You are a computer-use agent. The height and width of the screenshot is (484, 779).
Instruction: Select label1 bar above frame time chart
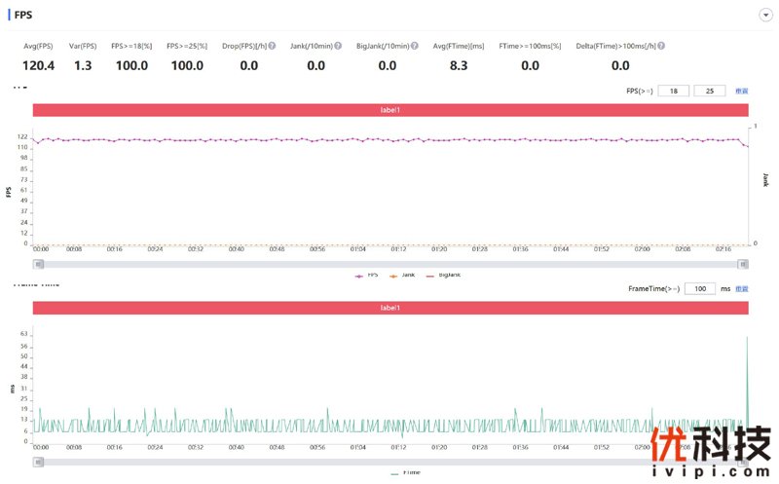coord(390,308)
